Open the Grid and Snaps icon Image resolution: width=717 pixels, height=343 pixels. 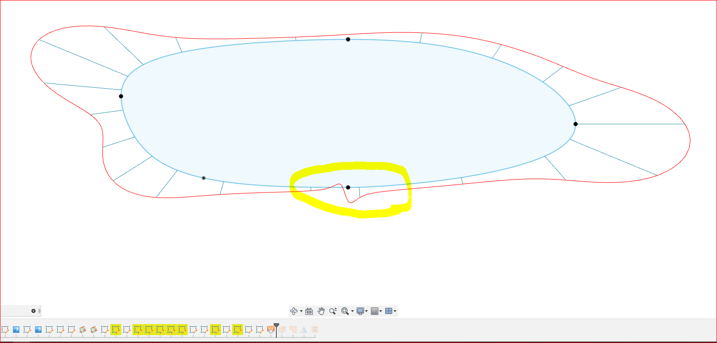tap(375, 311)
